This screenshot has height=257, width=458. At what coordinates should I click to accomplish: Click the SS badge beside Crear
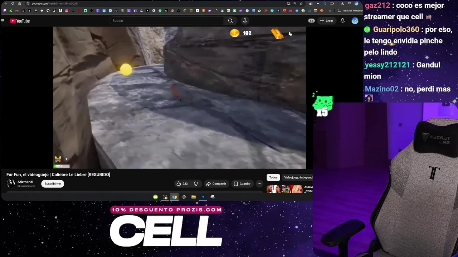click(311, 21)
